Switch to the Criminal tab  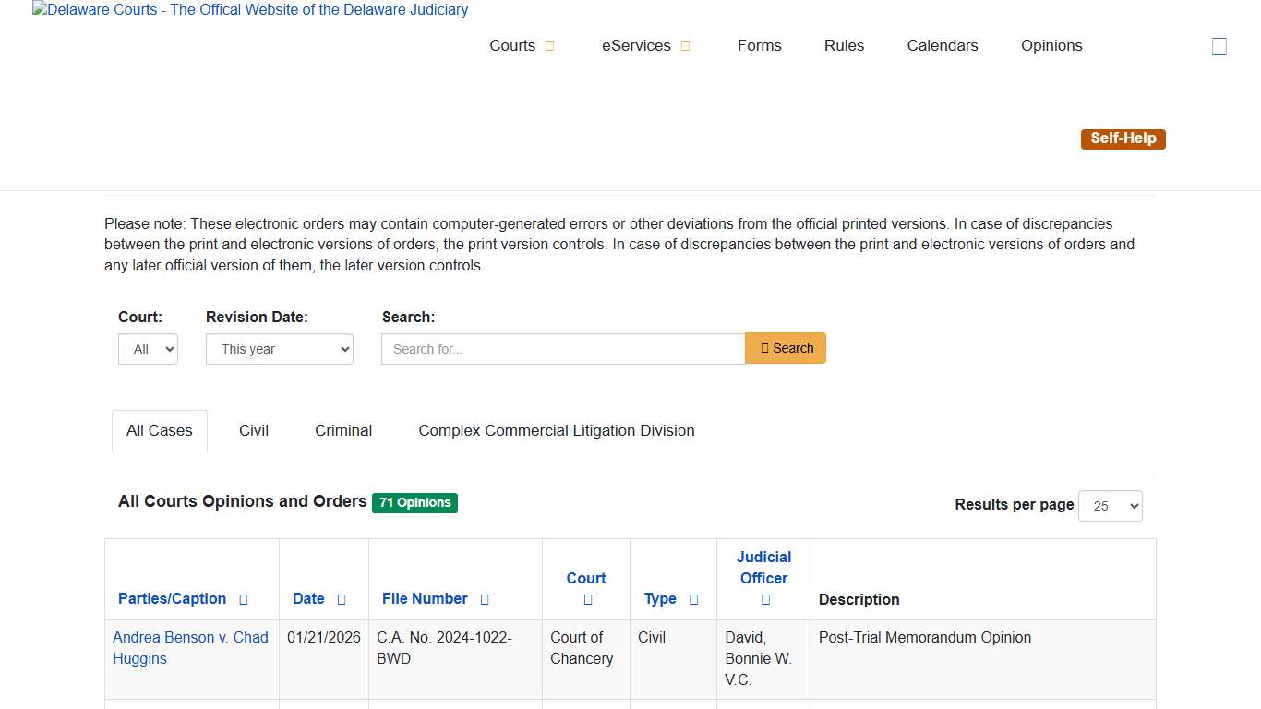click(343, 430)
